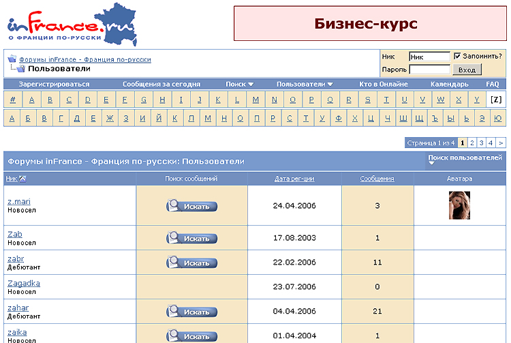Click the Вход login button
The image size is (511, 343).
467,70
